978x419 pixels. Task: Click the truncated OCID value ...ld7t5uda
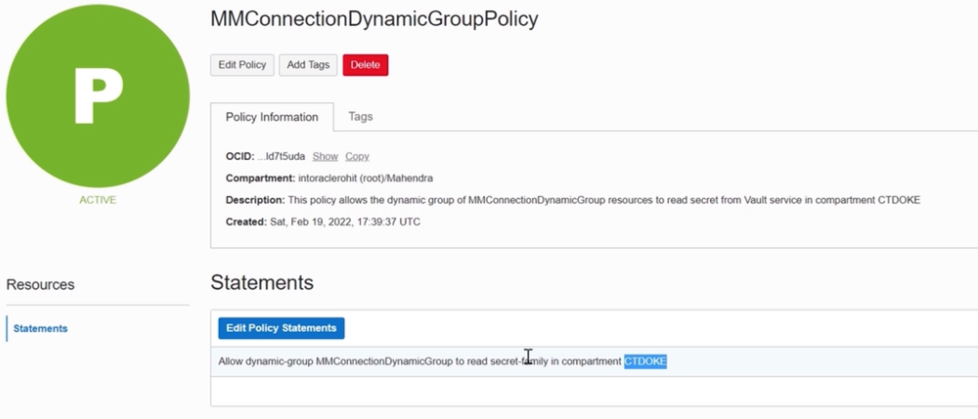pyautogui.click(x=281, y=156)
